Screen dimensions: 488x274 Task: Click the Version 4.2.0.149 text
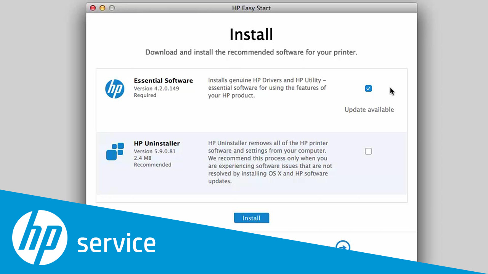156,88
